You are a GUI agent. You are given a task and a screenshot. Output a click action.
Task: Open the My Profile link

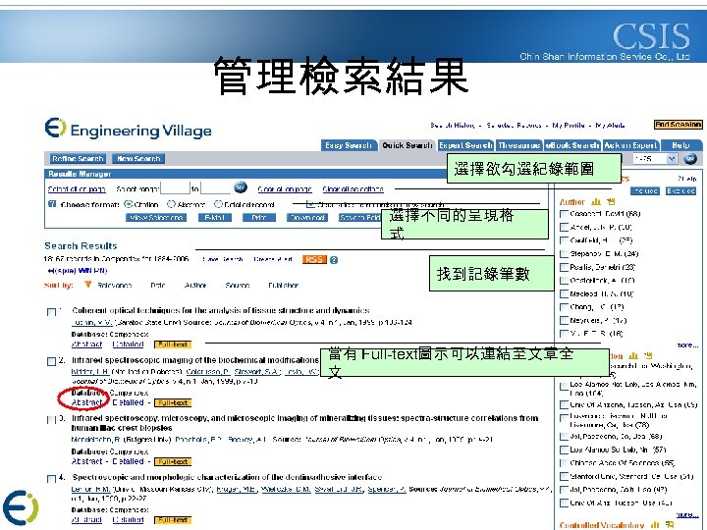pos(569,126)
